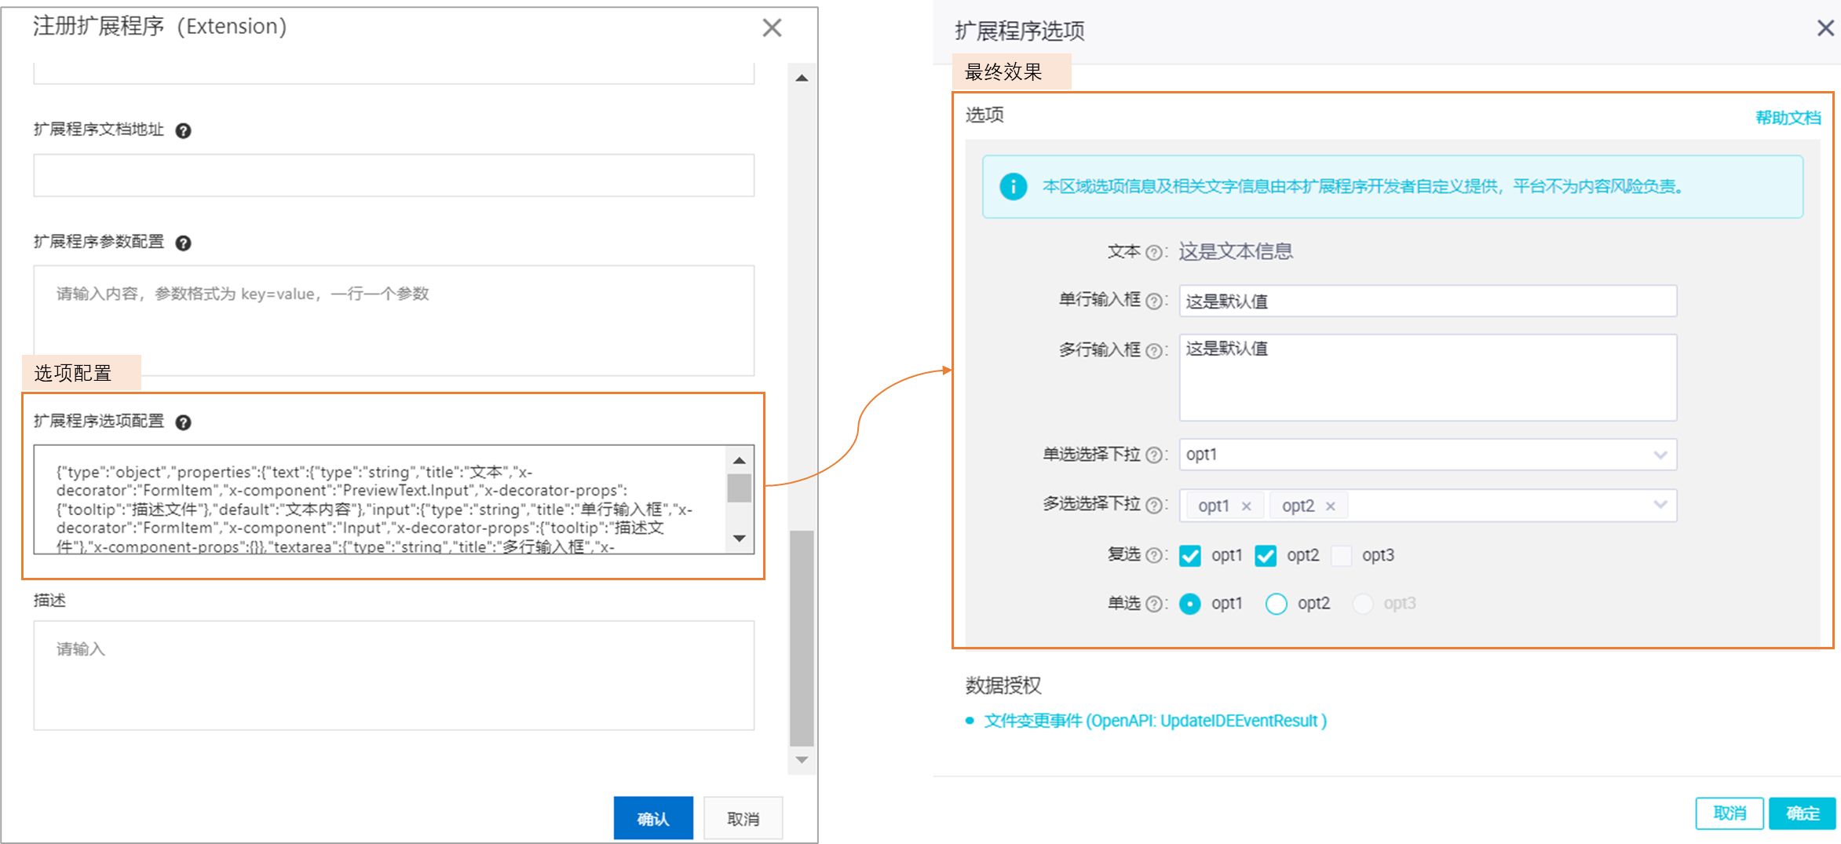Click the JSON textarea scroll down arrow
This screenshot has height=844, width=1841.
pyautogui.click(x=739, y=539)
